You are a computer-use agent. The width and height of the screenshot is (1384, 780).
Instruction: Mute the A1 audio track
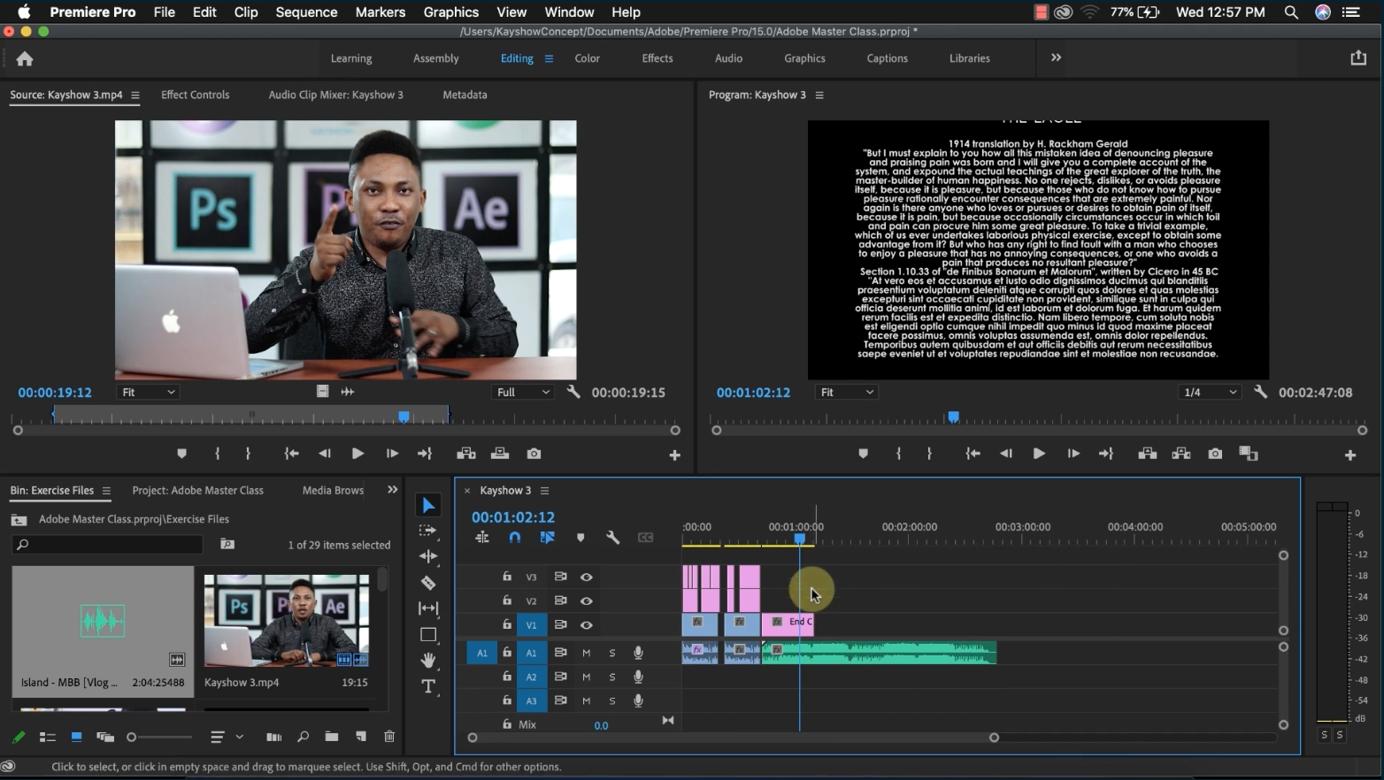586,653
